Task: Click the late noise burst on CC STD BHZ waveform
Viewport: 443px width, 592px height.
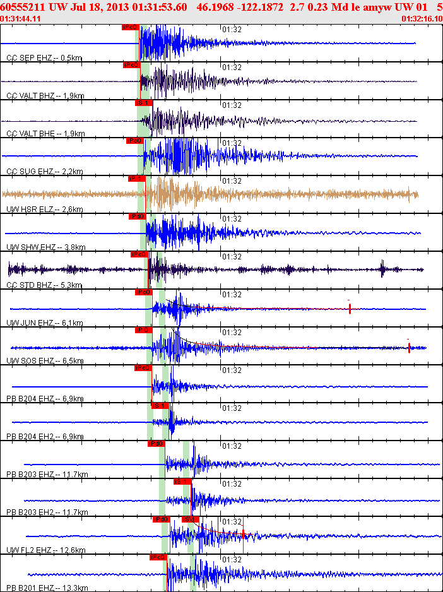Action: pos(382,269)
